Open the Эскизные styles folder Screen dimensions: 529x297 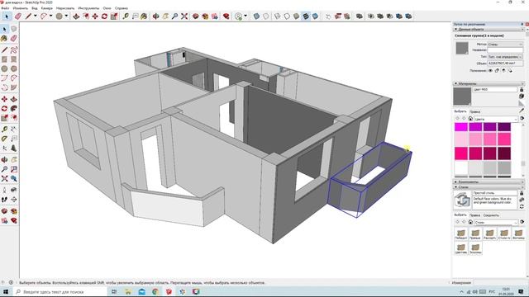[475, 248]
